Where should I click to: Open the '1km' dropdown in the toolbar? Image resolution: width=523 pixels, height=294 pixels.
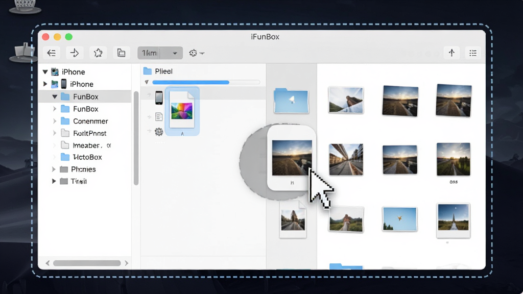tap(160, 53)
